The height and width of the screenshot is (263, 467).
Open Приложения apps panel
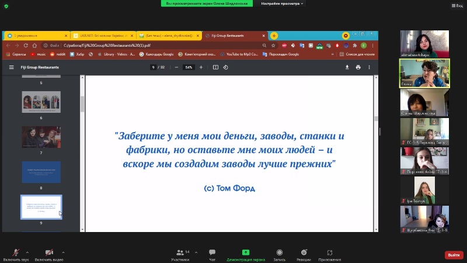(x=329, y=255)
